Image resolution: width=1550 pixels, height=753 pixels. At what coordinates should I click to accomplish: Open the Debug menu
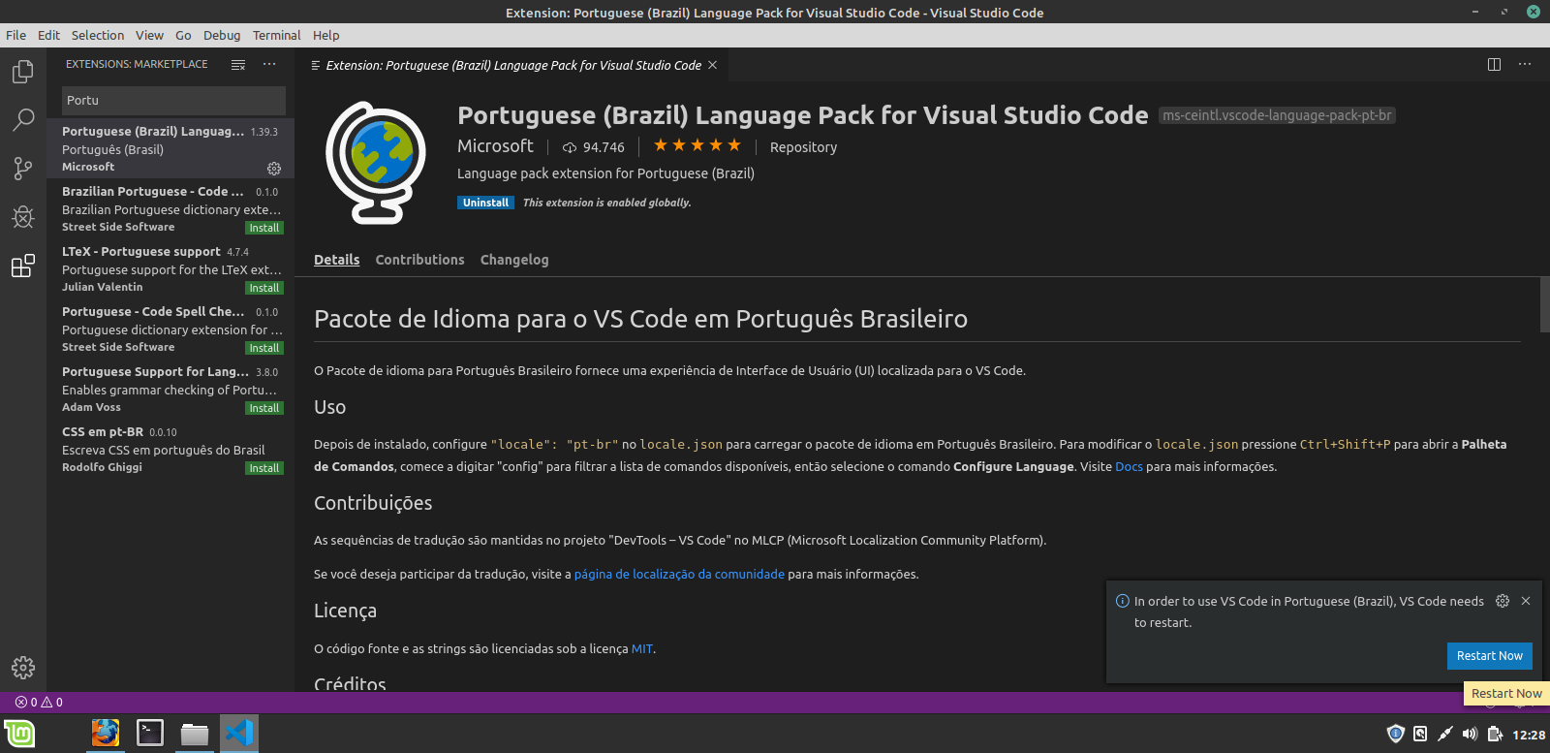point(222,35)
